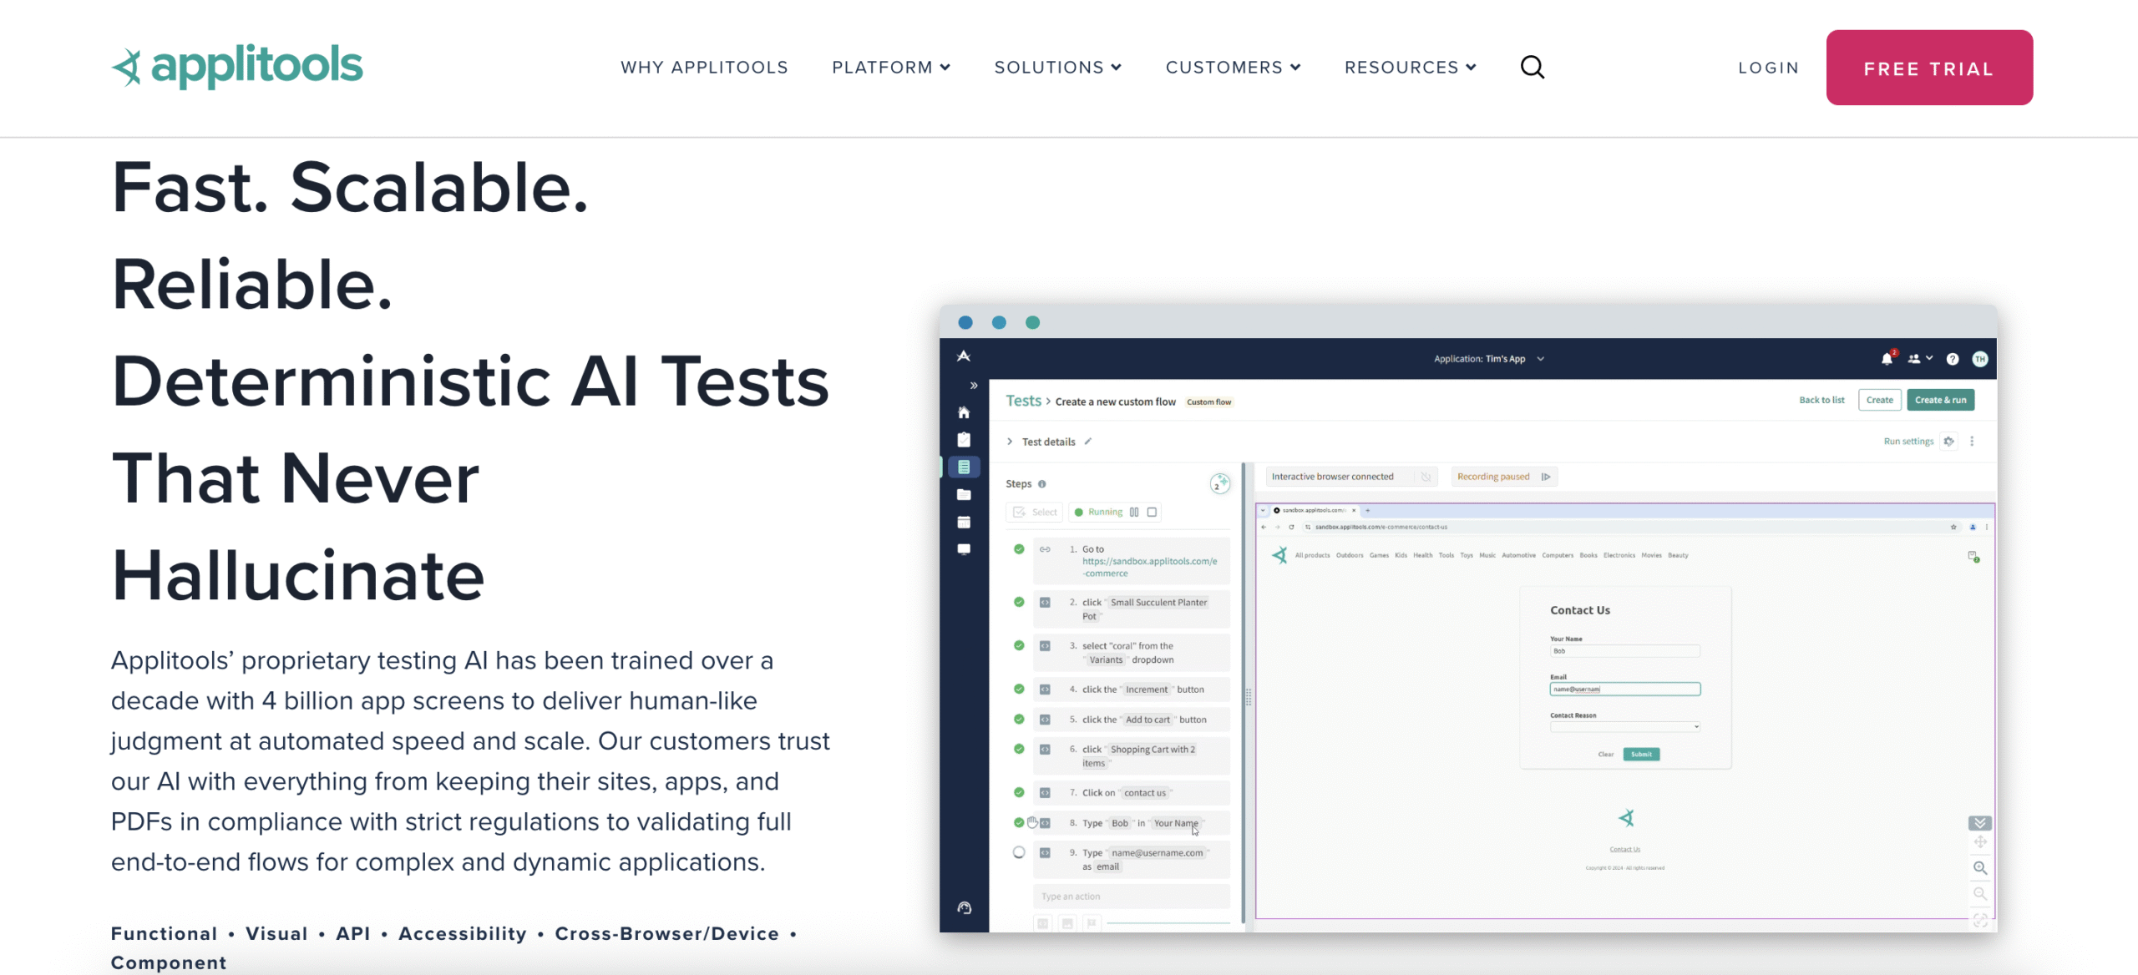2138x975 pixels.
Task: Click the Free Trial button
Action: tap(1929, 68)
